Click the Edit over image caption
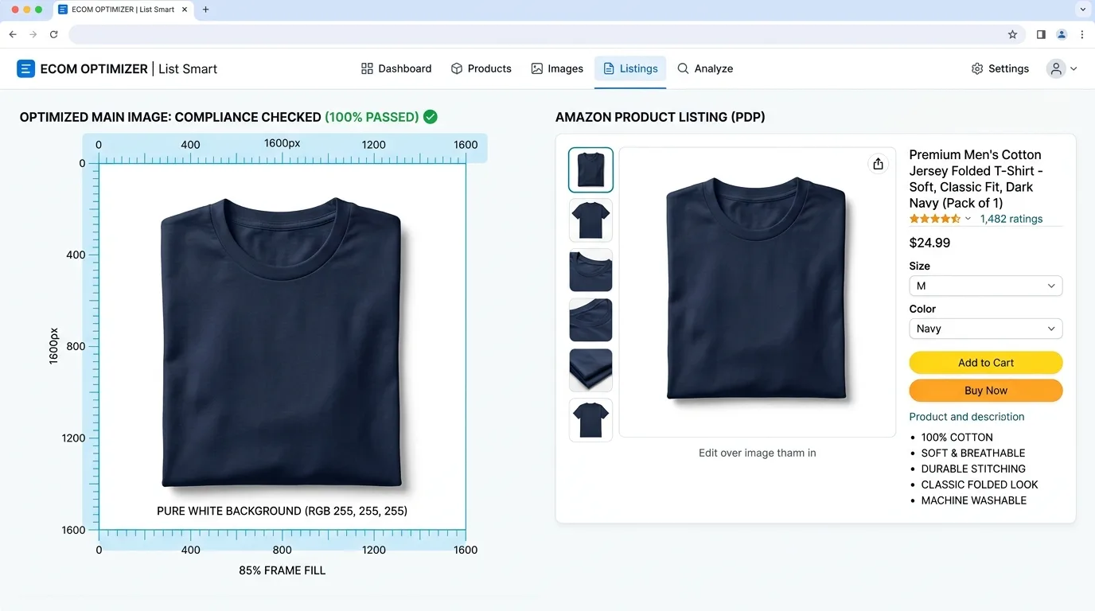Image resolution: width=1095 pixels, height=611 pixels. click(758, 453)
